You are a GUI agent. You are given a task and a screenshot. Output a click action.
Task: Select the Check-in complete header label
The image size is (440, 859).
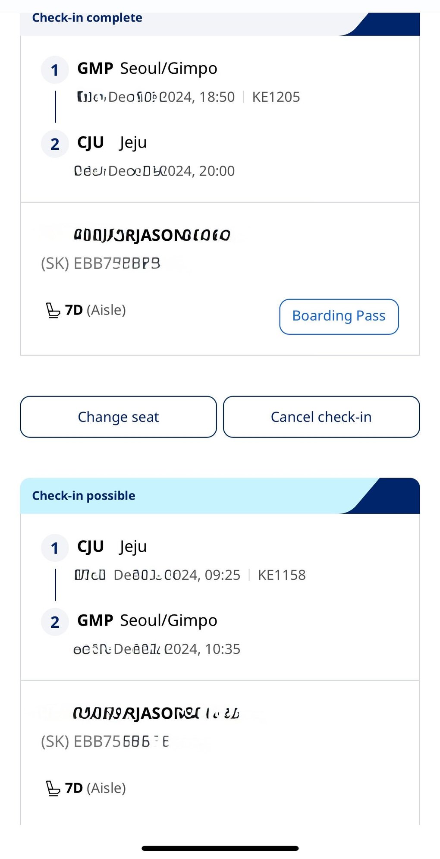(x=87, y=18)
